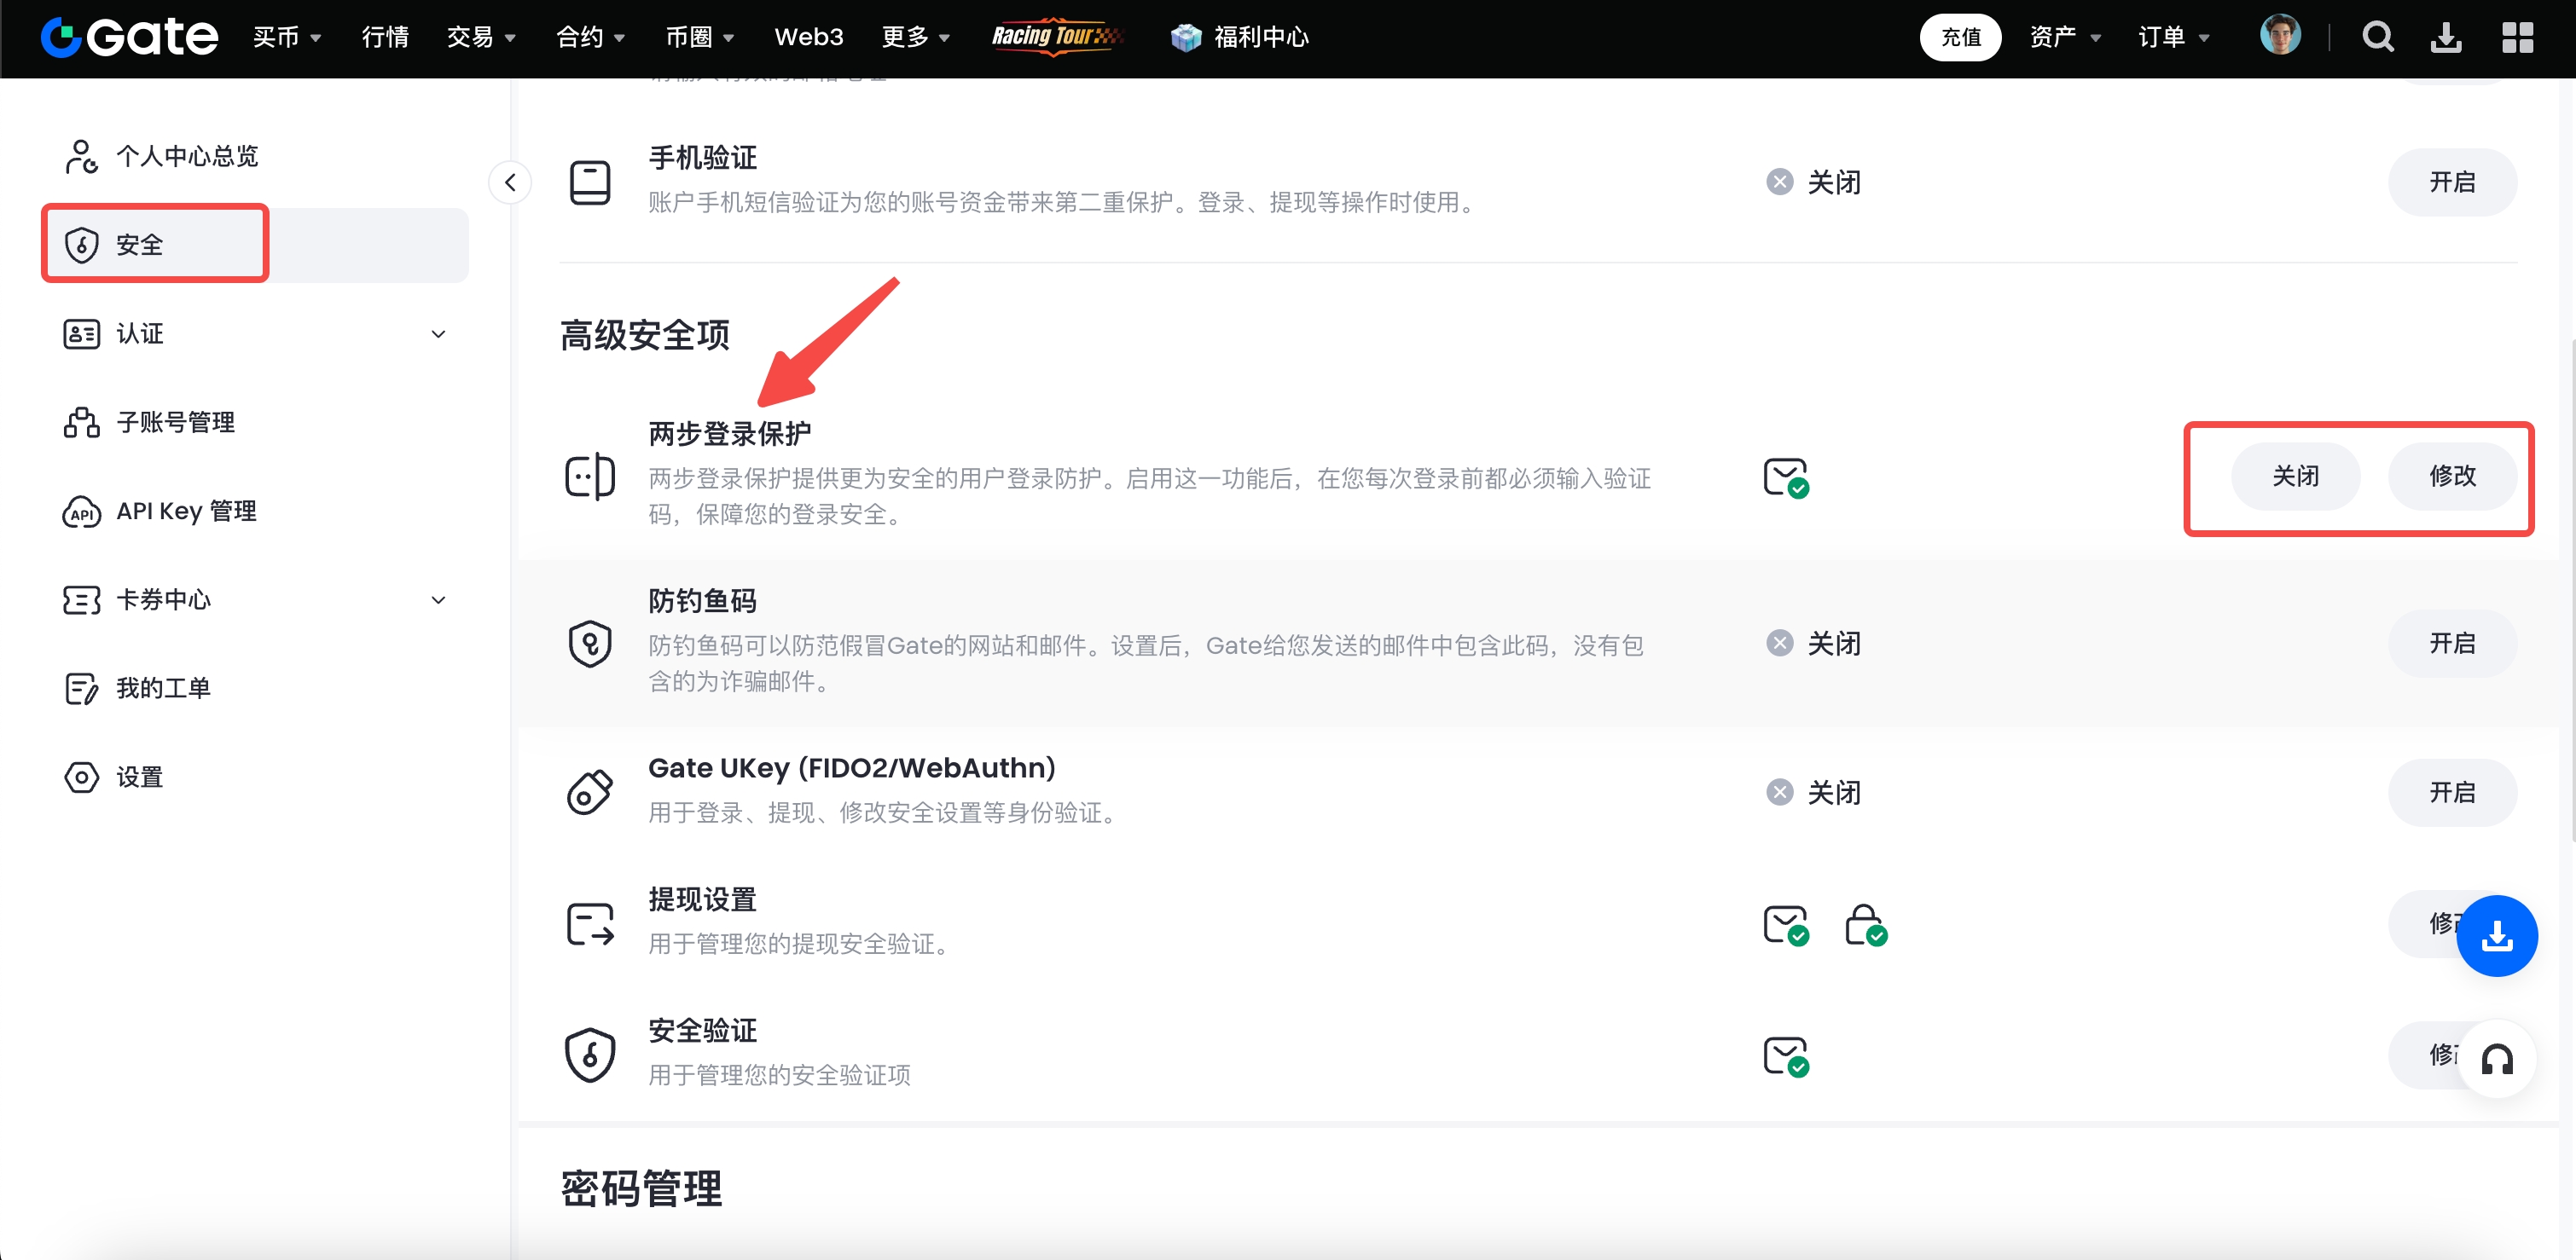Turn off 两步登录保护 using 关闭

[2295, 477]
